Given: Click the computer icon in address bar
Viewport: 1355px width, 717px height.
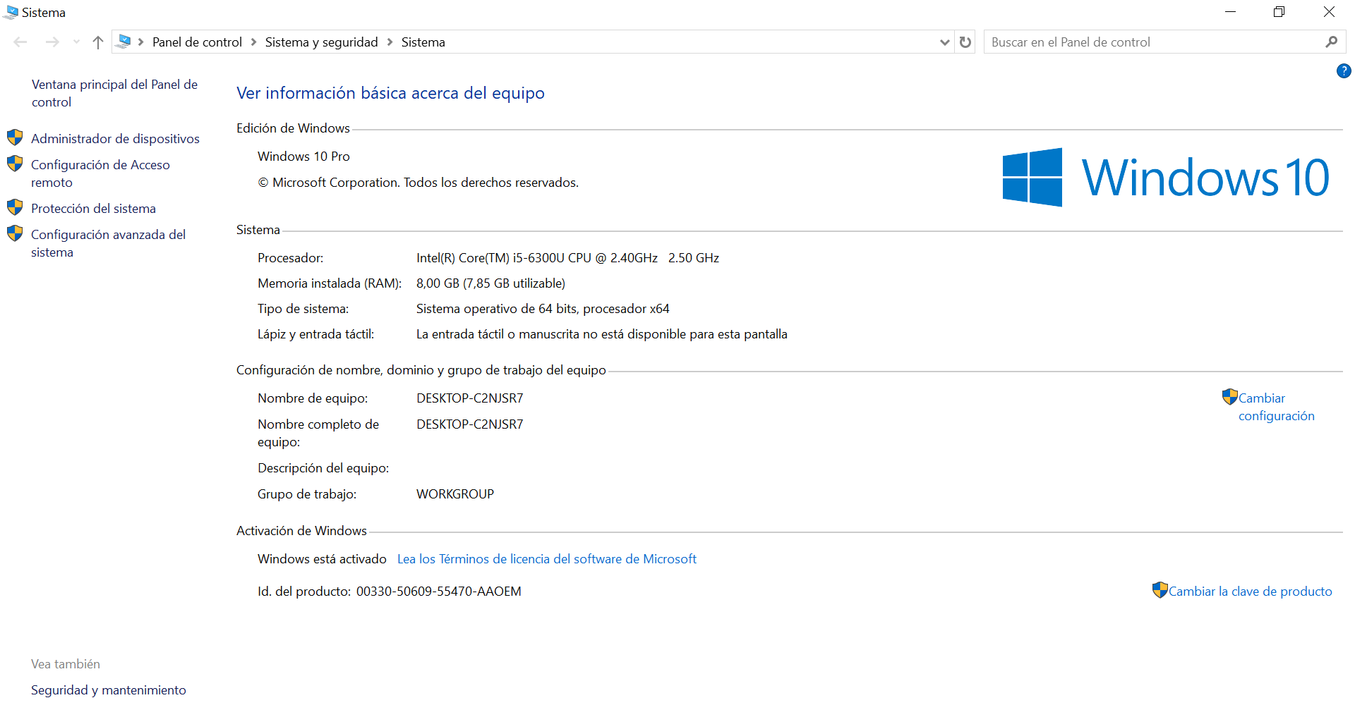Looking at the screenshot, I should point(124,42).
